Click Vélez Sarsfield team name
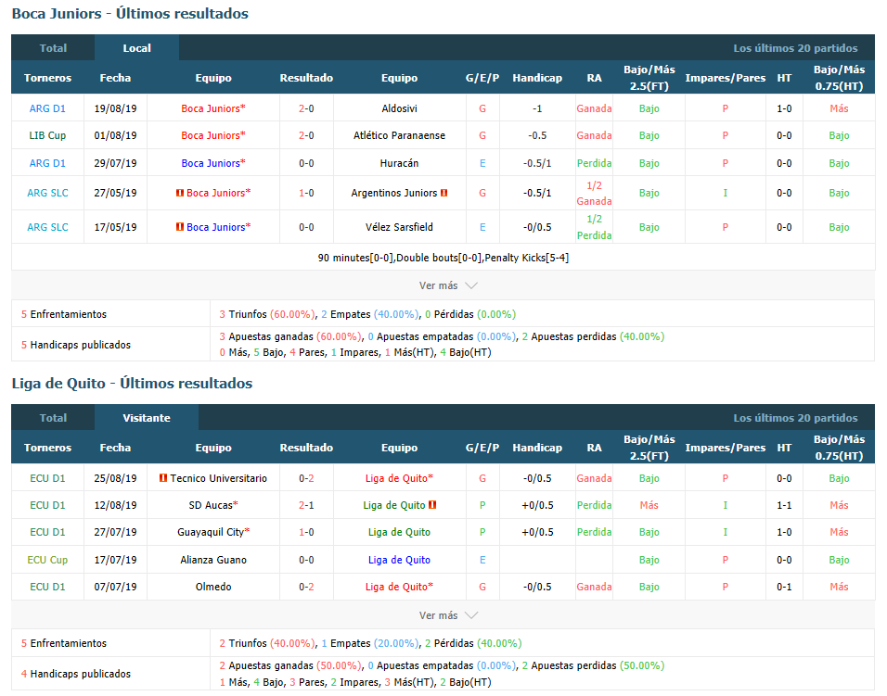This screenshot has height=696, width=887. click(399, 227)
